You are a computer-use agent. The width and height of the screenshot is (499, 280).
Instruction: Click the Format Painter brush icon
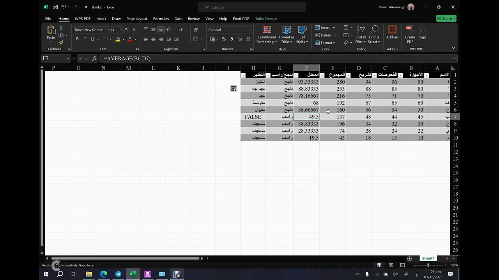click(x=61, y=42)
